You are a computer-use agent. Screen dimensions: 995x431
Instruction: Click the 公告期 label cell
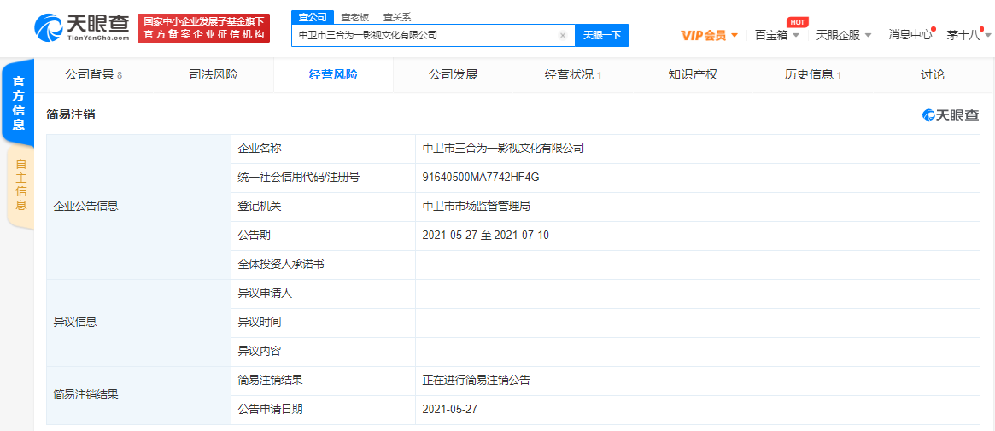[323, 236]
